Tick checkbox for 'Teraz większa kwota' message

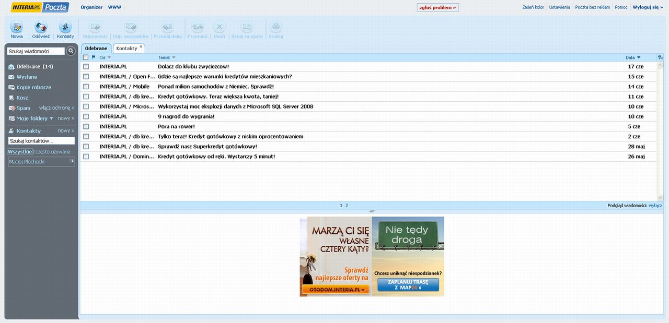(x=86, y=97)
